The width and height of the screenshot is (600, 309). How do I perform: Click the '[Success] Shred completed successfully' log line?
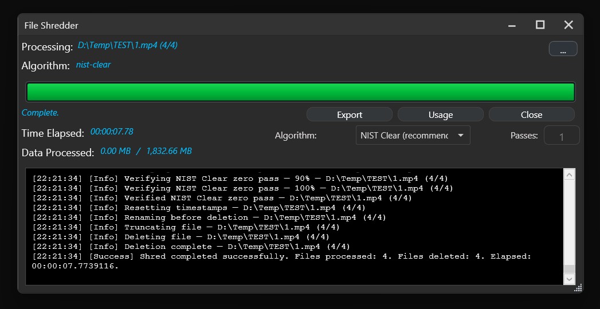point(281,262)
